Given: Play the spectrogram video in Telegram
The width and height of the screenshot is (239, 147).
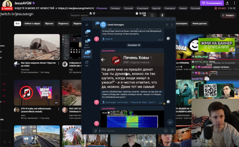Looking at the screenshot, I should pos(132,119).
